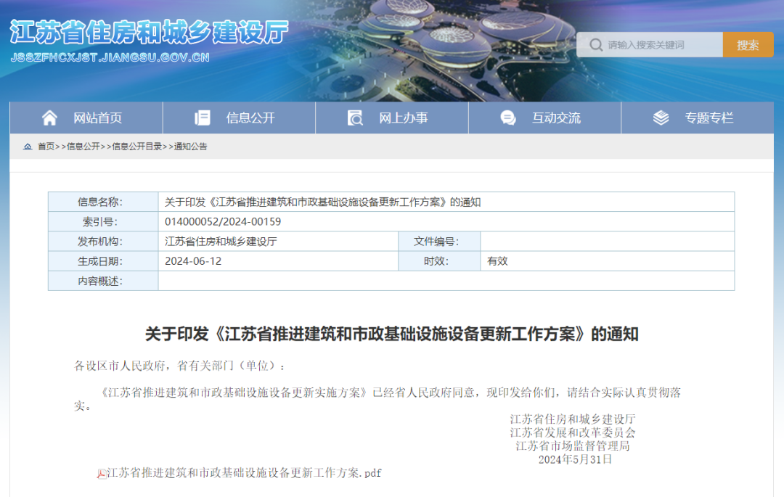Click the magnifier icon in the search box
Screen dimensions: 784x497
click(596, 45)
